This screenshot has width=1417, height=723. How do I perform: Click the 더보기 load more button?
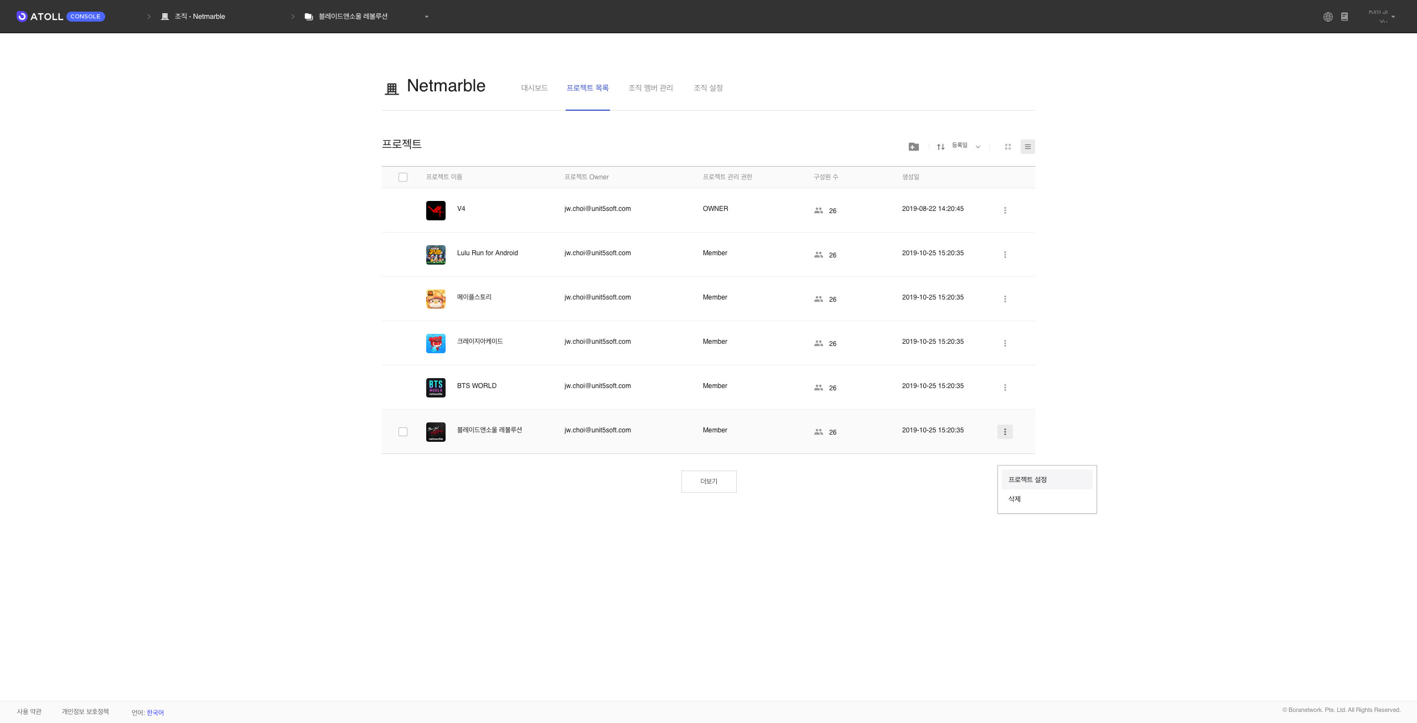pos(708,481)
